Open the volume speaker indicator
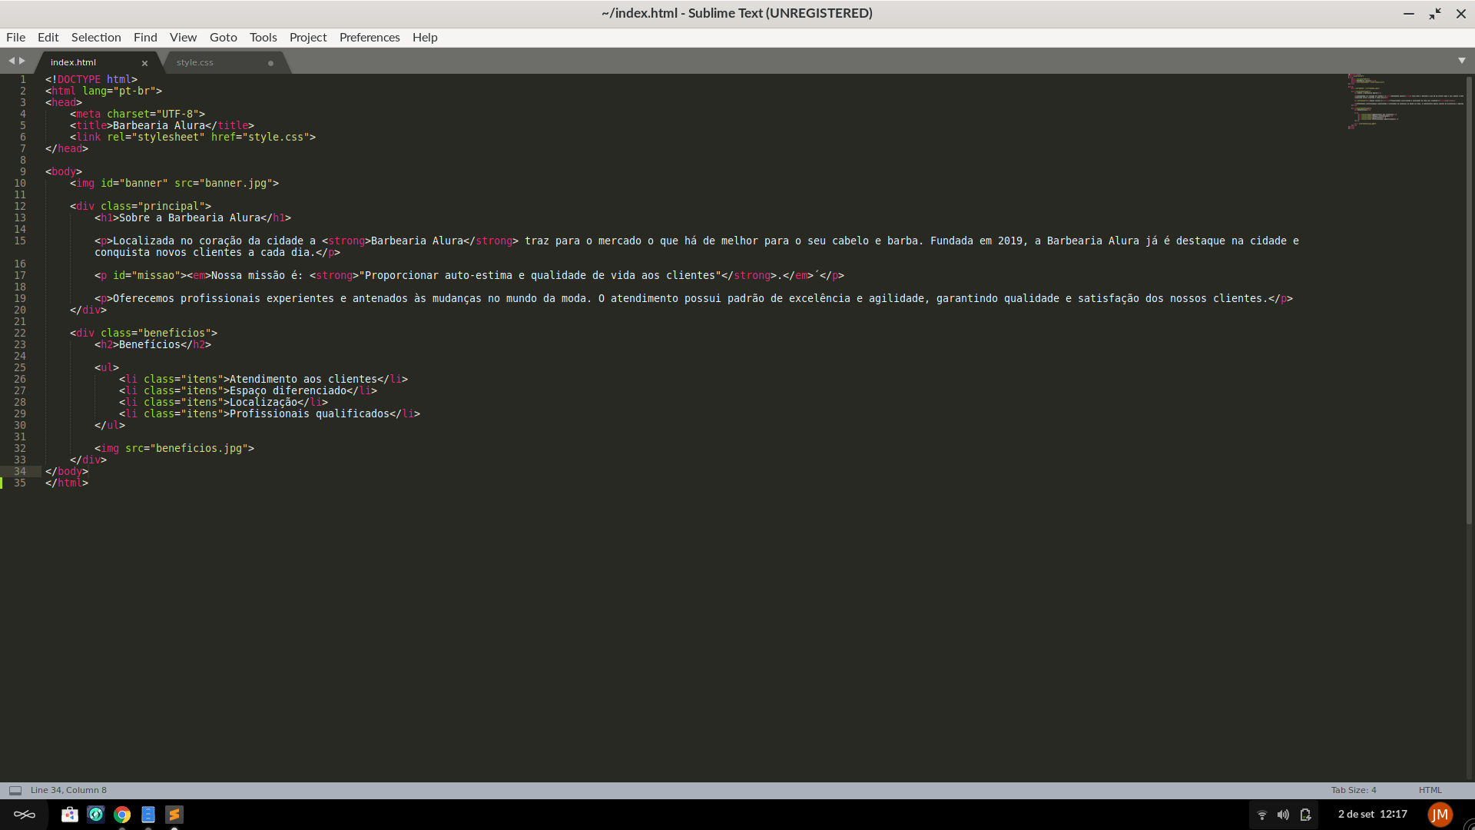Image resolution: width=1475 pixels, height=830 pixels. tap(1283, 815)
